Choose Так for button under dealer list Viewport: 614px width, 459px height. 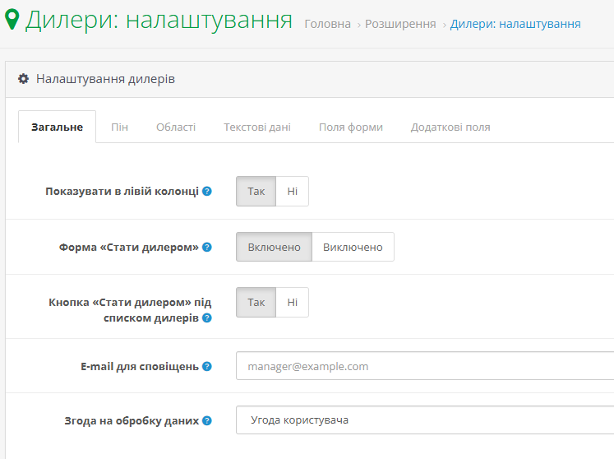256,302
